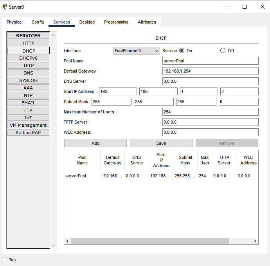
Task: Enable the Top checkbox
Action: [x=5, y=260]
